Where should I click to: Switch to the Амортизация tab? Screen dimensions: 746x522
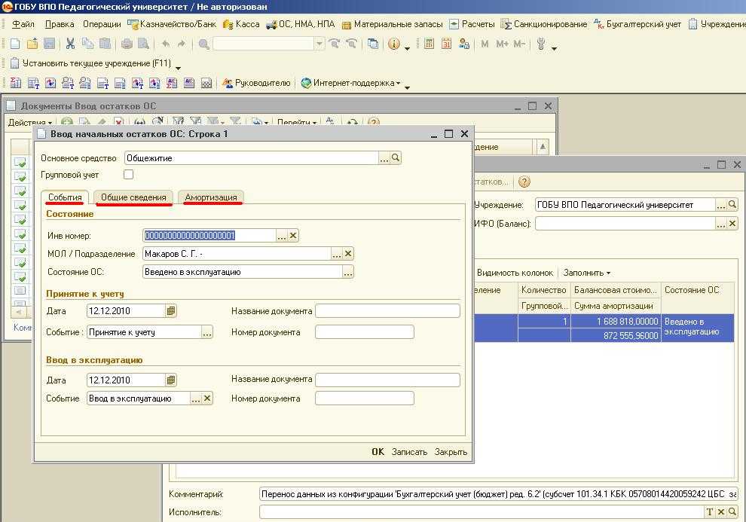tap(211, 197)
